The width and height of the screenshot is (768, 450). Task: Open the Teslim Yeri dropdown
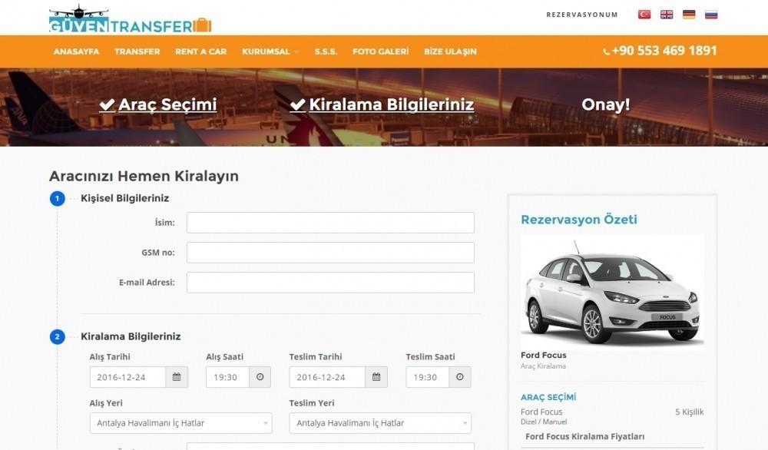tap(380, 423)
